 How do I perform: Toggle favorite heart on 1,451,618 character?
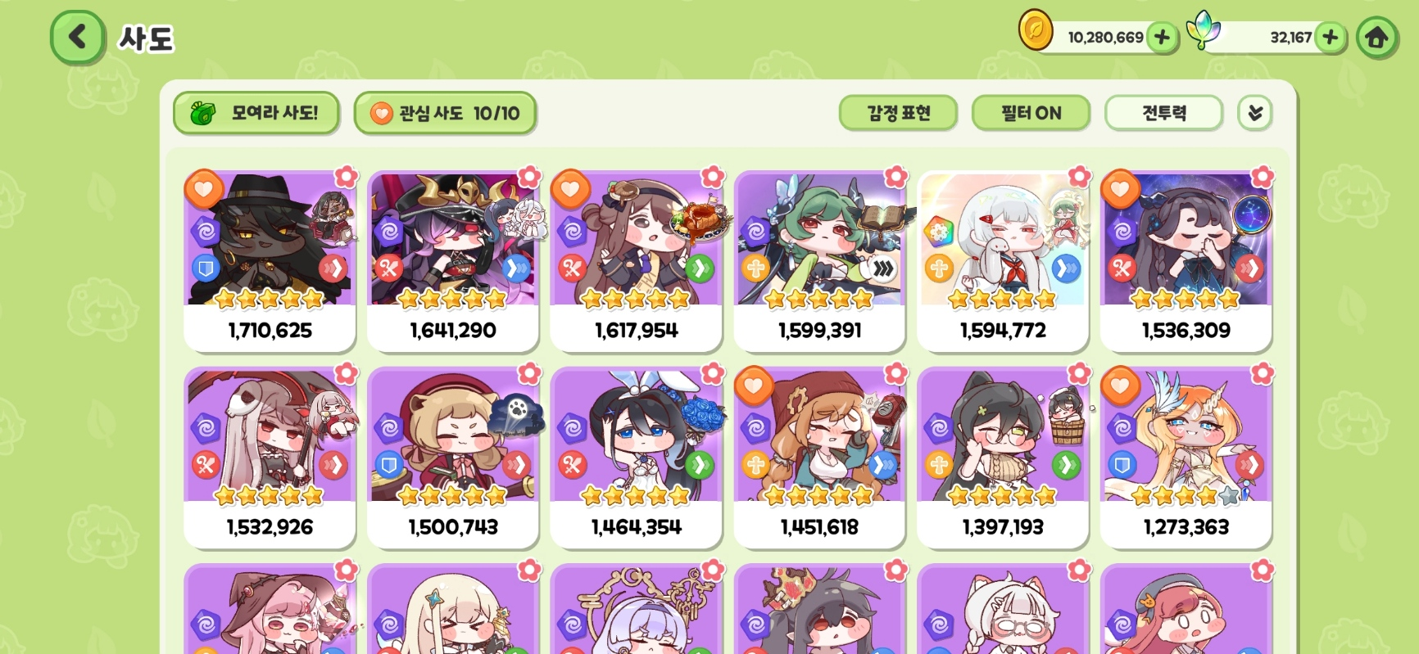754,386
